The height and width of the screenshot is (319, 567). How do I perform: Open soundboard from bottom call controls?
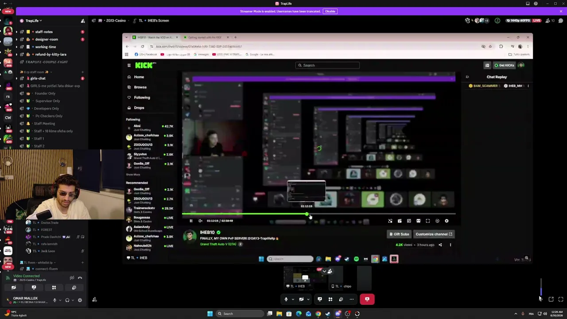341,299
